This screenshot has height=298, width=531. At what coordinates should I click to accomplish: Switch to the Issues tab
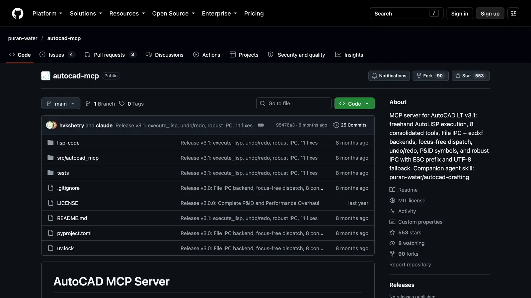pyautogui.click(x=57, y=55)
